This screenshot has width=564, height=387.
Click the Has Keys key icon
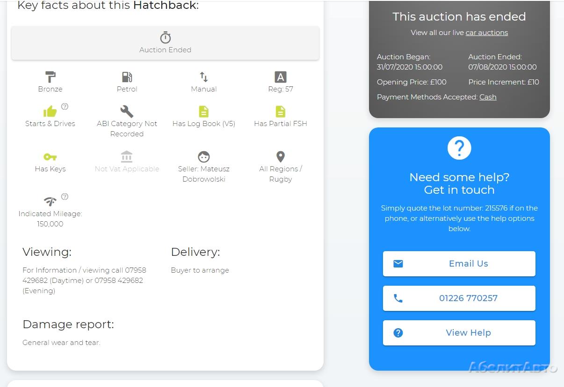coord(50,157)
